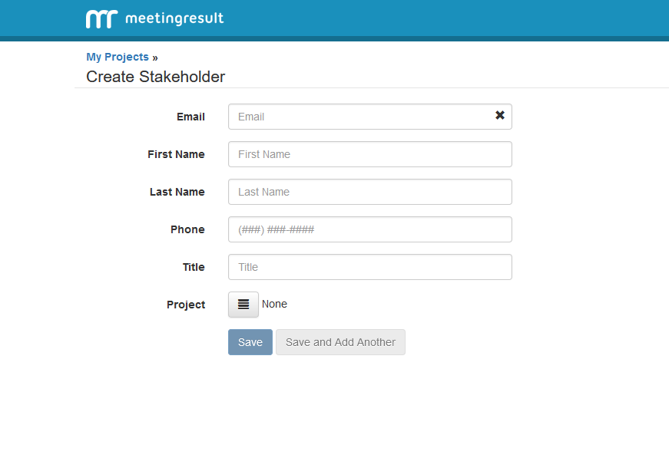The image size is (669, 458).
Task: Click the meetingresult brand name text
Action: (x=174, y=18)
